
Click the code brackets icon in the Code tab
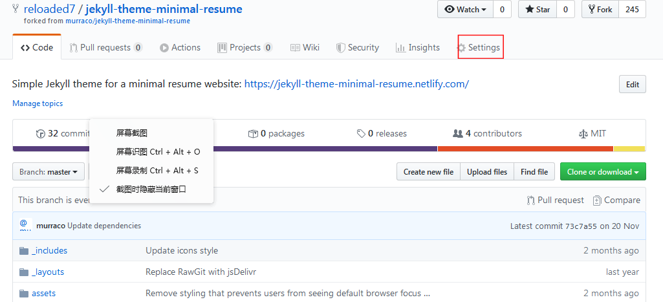(x=25, y=48)
